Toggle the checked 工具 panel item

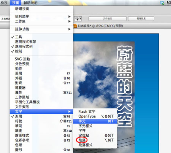[41, 37]
